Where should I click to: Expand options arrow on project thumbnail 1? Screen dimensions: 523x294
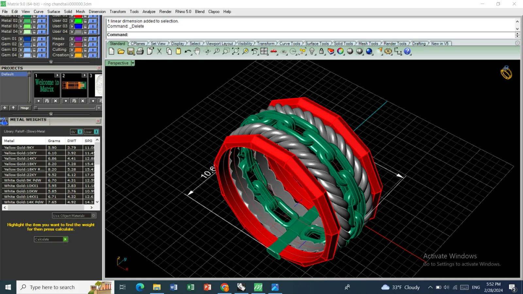click(57, 75)
